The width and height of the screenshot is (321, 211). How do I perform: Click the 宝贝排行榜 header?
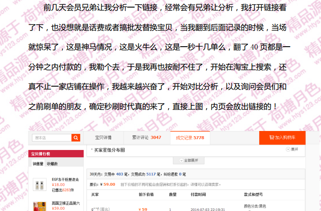(40, 154)
